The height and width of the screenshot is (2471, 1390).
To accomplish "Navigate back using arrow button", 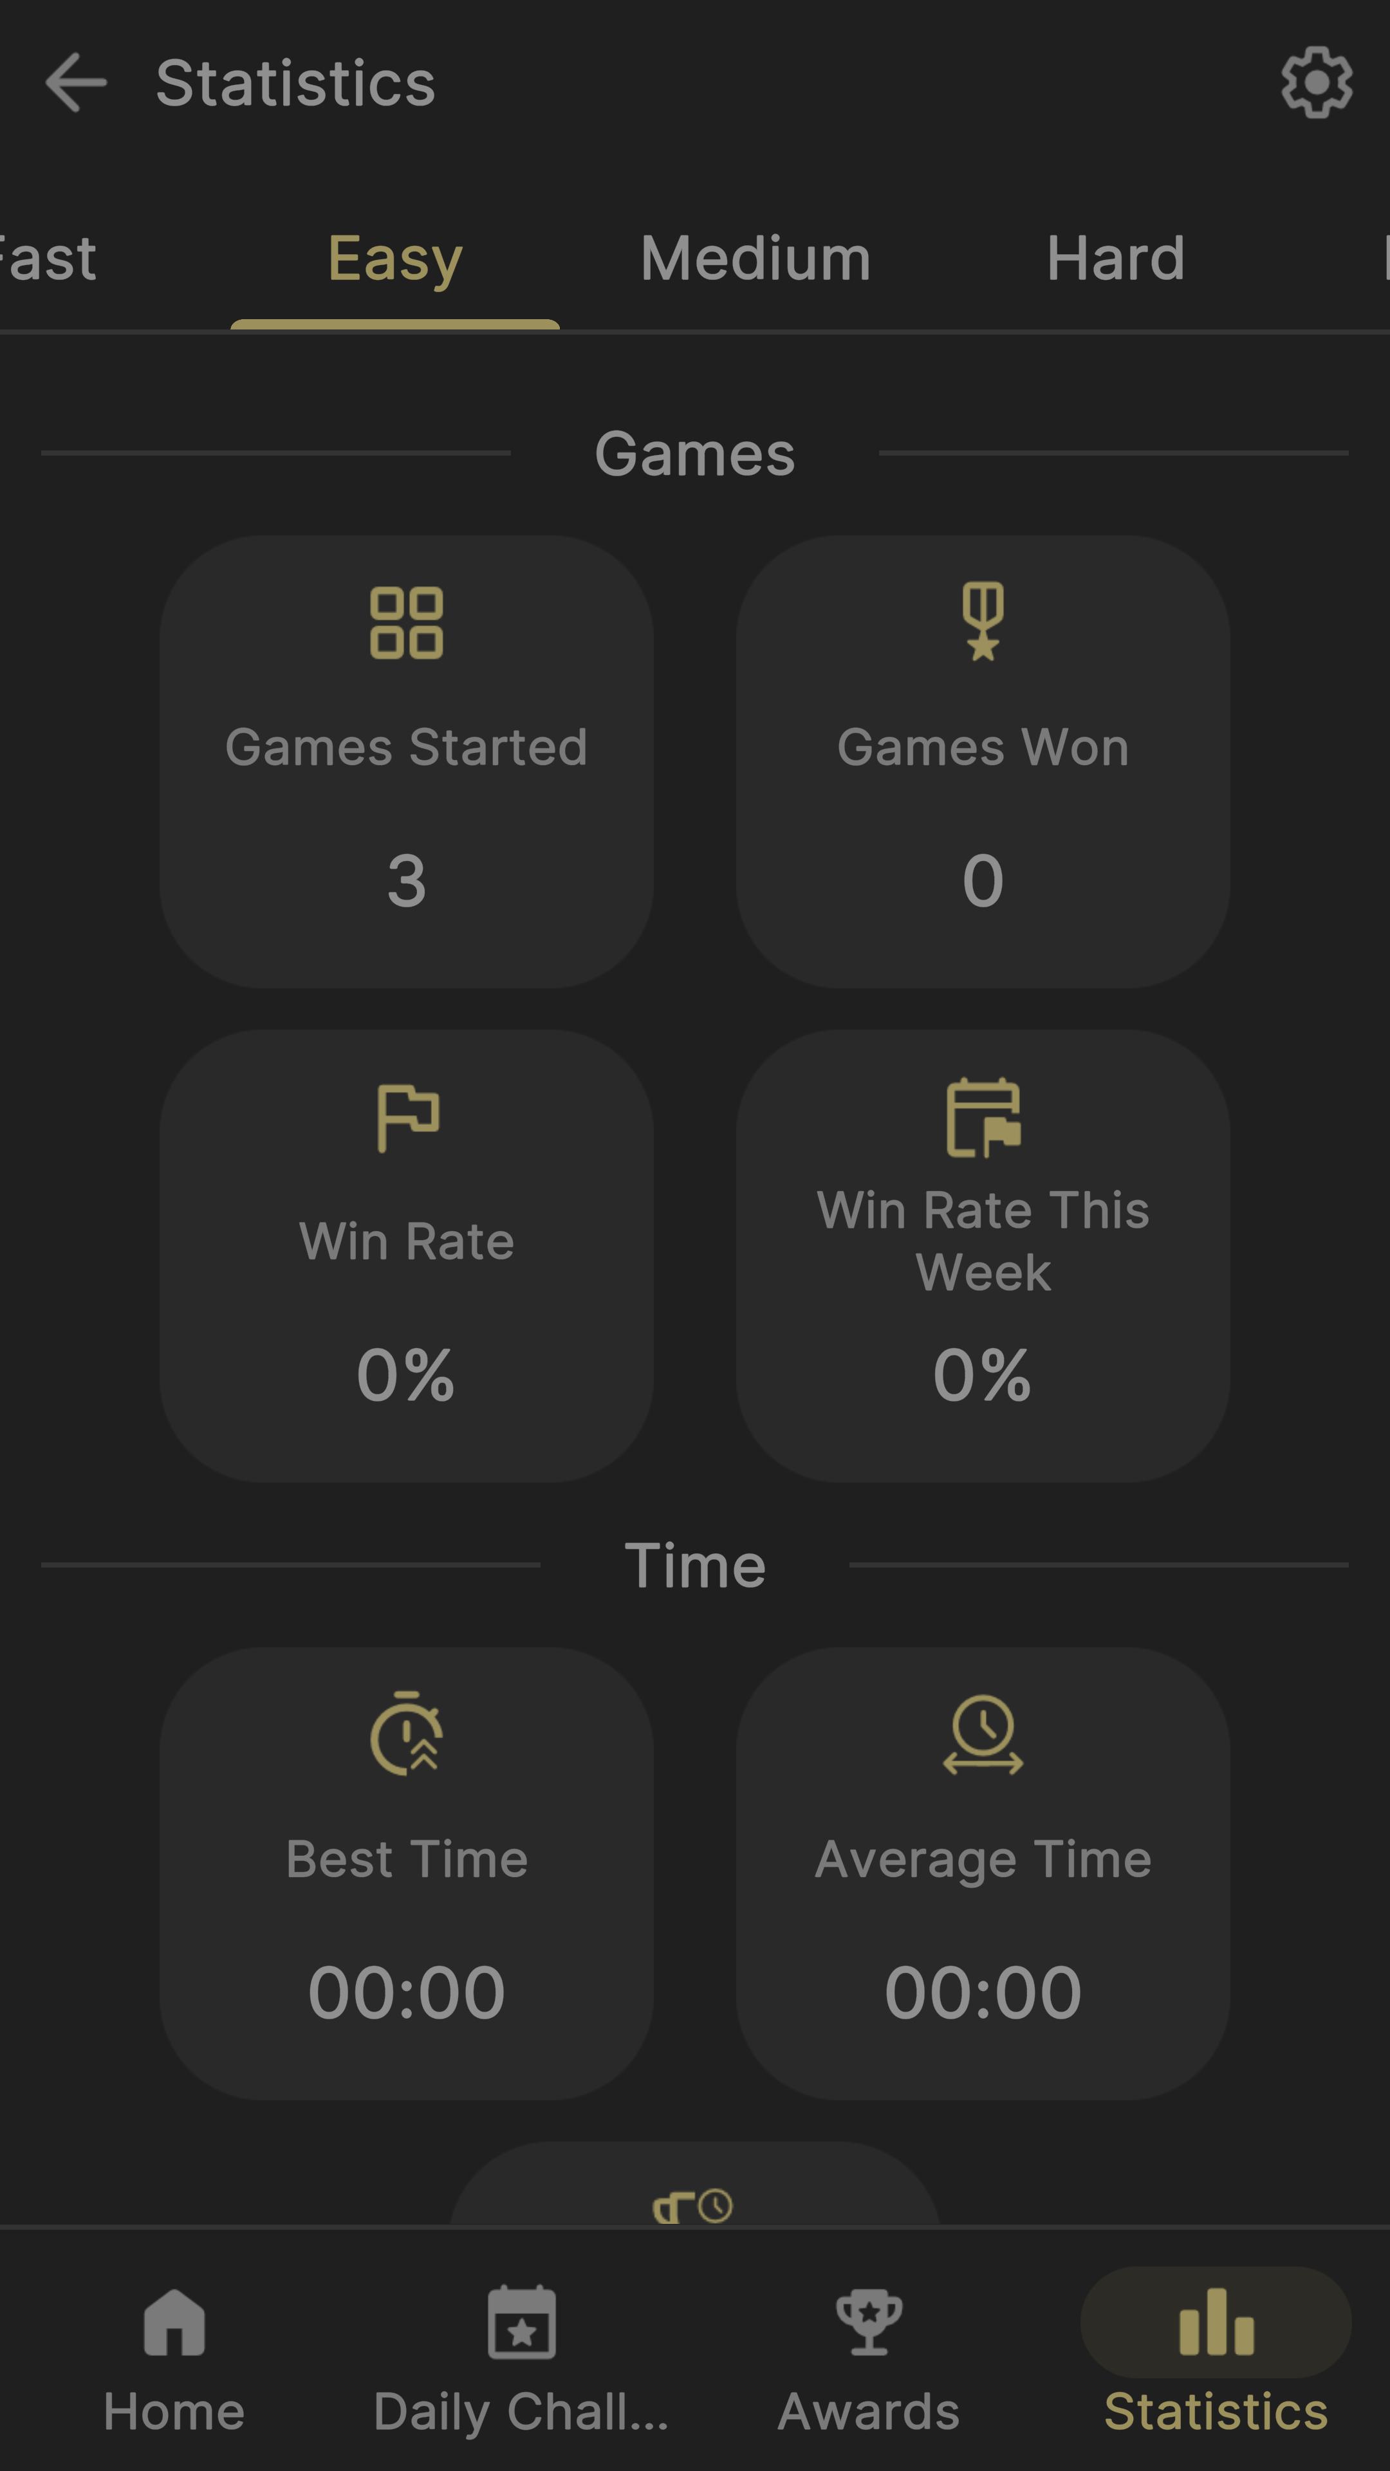I will (x=77, y=82).
